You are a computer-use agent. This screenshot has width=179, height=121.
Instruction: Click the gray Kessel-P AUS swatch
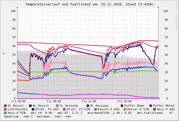point(95,109)
